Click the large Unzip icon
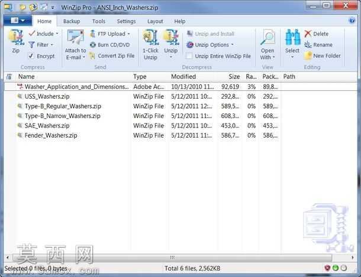Image resolution: width=361 pixels, height=277 pixels. 171,37
